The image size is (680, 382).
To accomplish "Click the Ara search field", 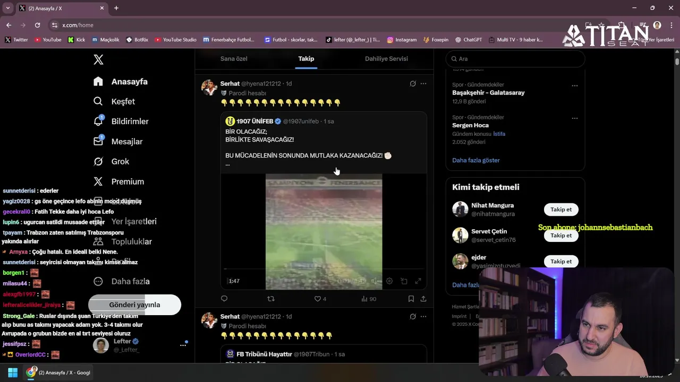I will pyautogui.click(x=515, y=59).
